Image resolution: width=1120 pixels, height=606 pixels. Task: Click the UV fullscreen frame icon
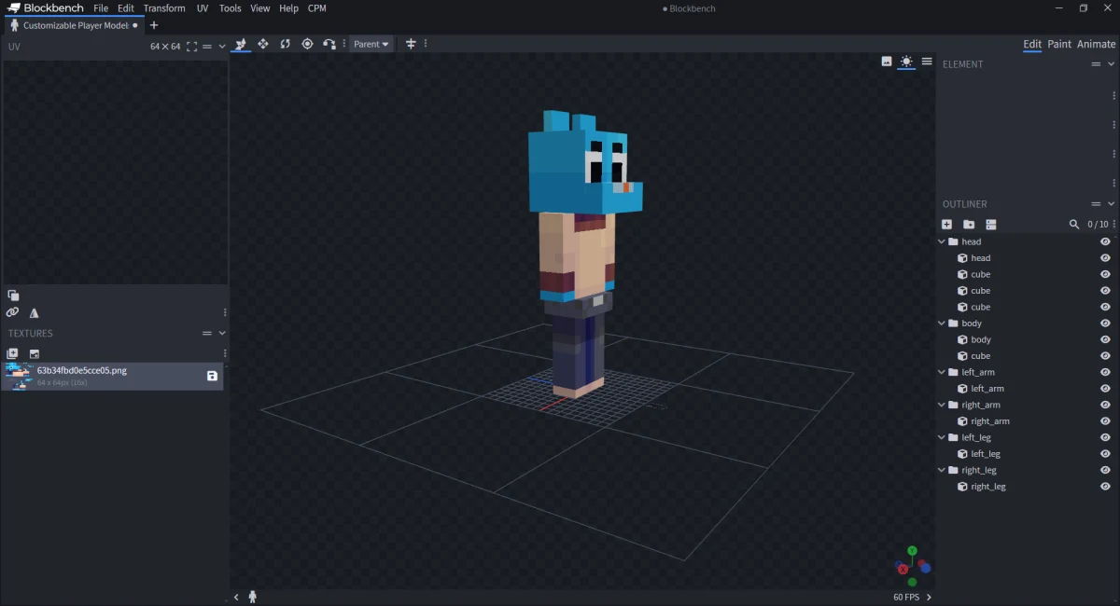click(x=191, y=46)
